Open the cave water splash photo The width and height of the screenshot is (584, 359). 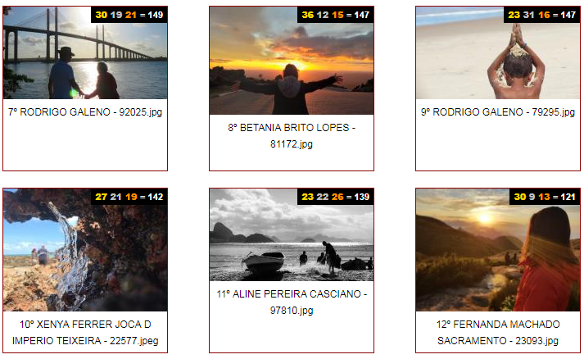(x=85, y=250)
